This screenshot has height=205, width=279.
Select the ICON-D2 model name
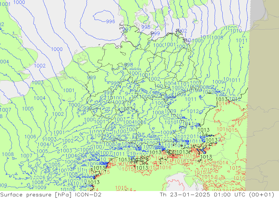(x=88, y=194)
